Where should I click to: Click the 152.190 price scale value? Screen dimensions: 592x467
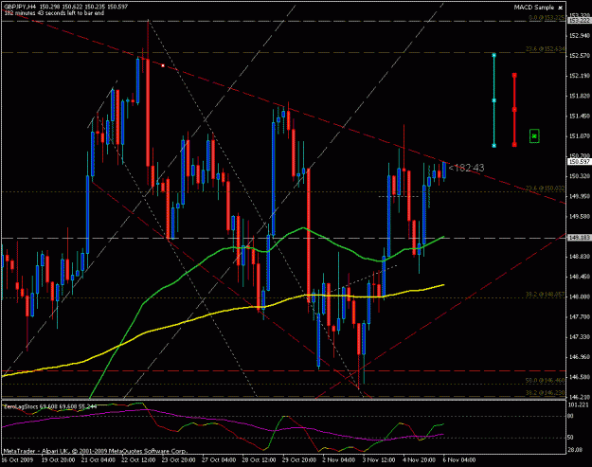(579, 76)
